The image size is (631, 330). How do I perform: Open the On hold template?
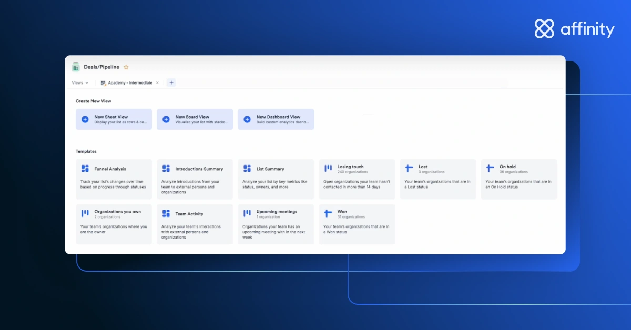click(518, 179)
